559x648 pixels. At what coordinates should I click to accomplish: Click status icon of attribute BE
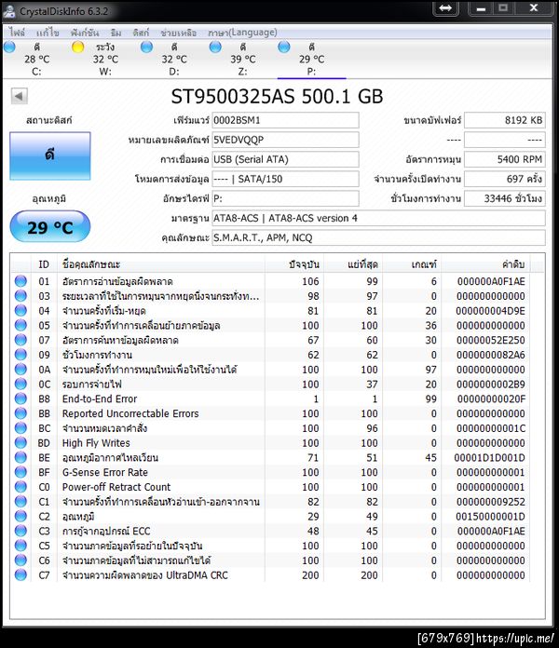coord(20,457)
